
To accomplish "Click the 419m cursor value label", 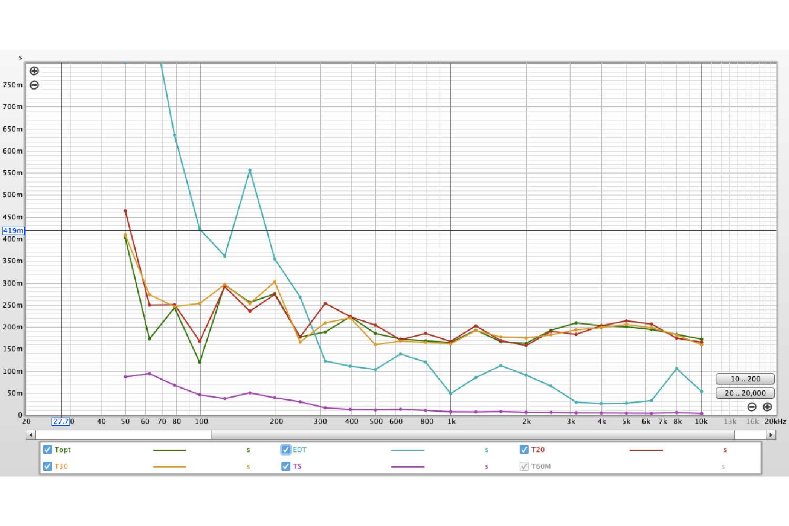I will tap(13, 230).
